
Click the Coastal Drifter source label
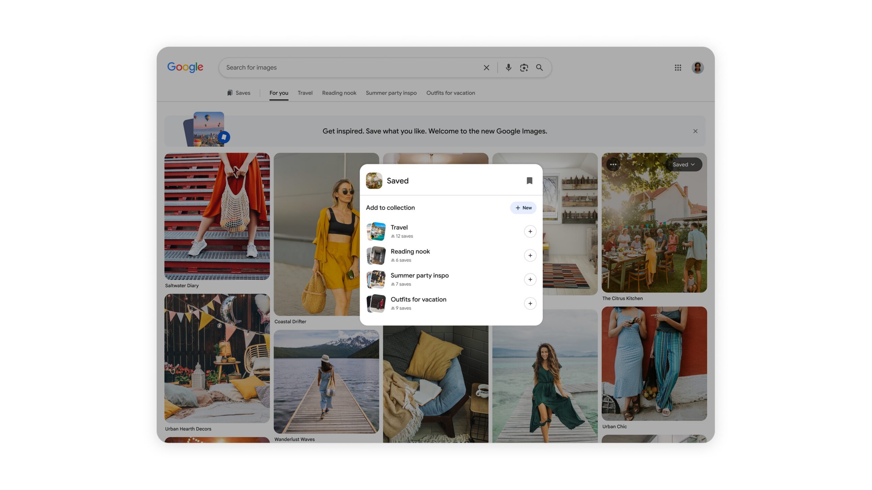click(290, 322)
